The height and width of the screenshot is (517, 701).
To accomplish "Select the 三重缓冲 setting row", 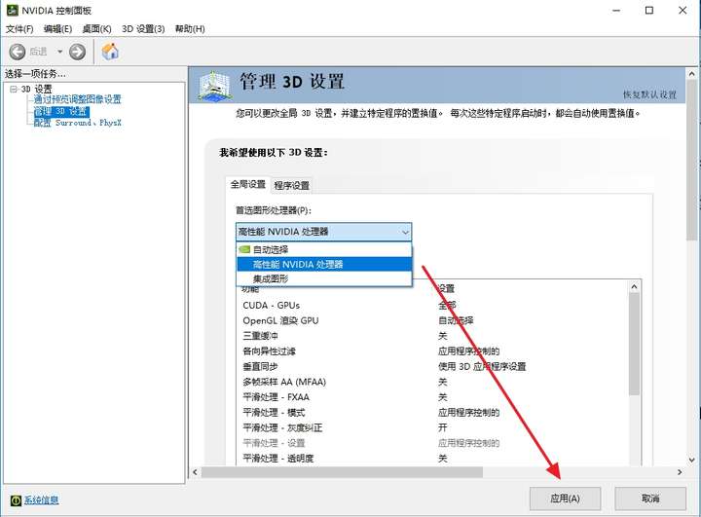I will coord(432,336).
